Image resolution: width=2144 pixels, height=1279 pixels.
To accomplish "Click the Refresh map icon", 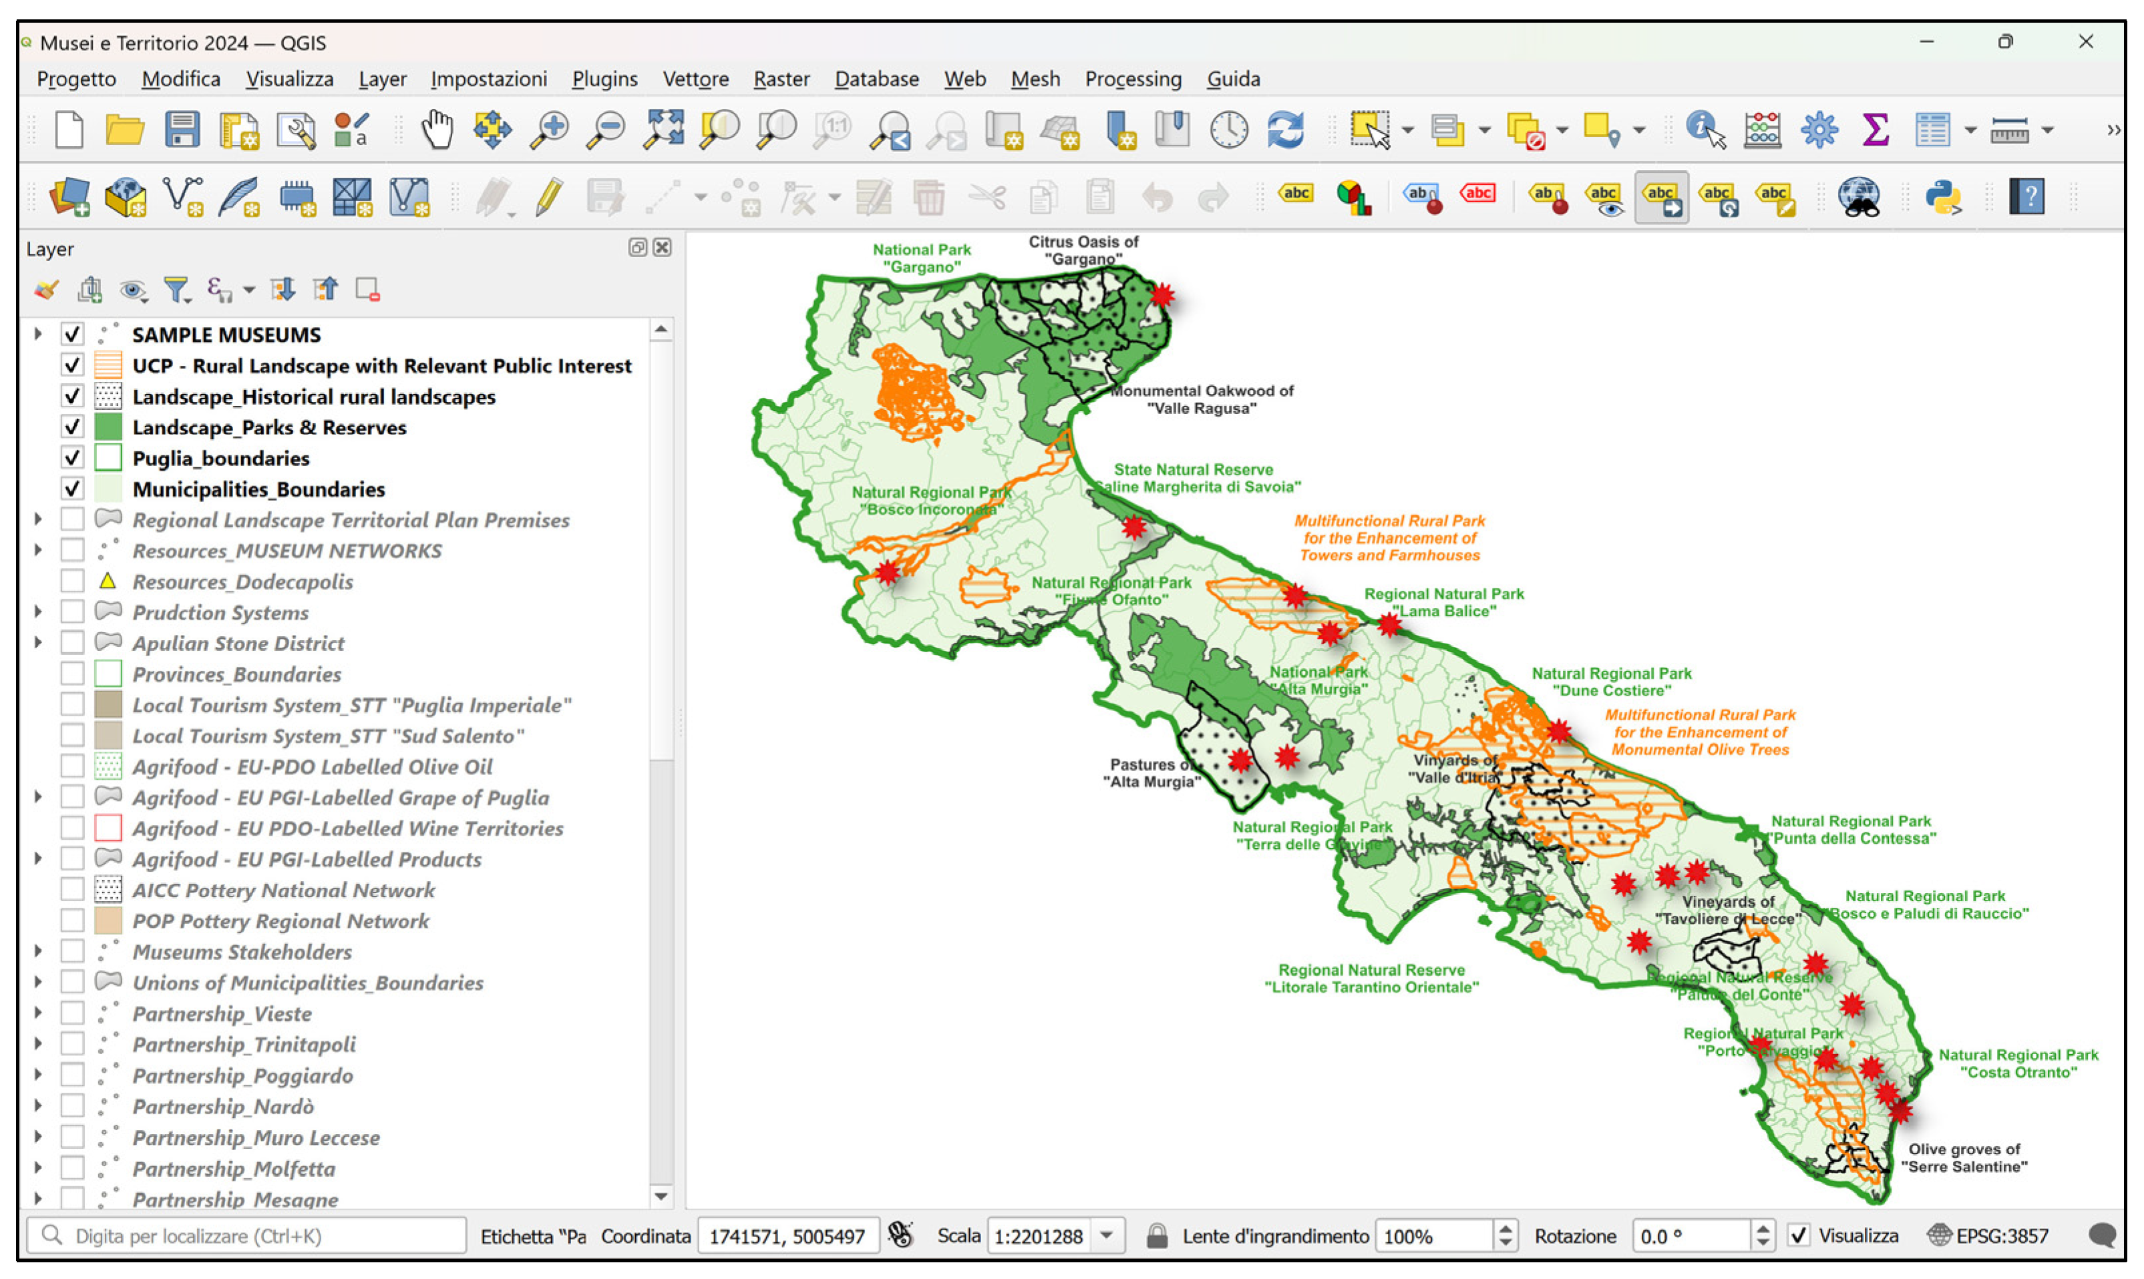I will coord(1285,130).
